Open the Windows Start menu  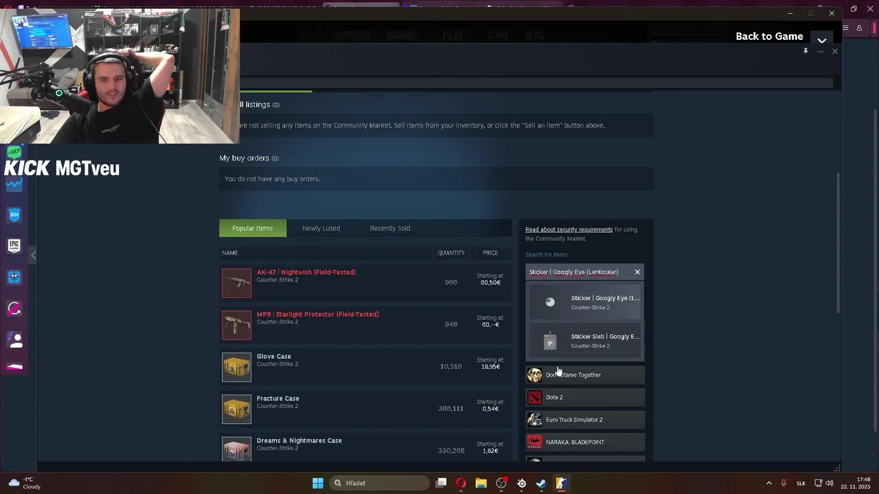tap(318, 483)
